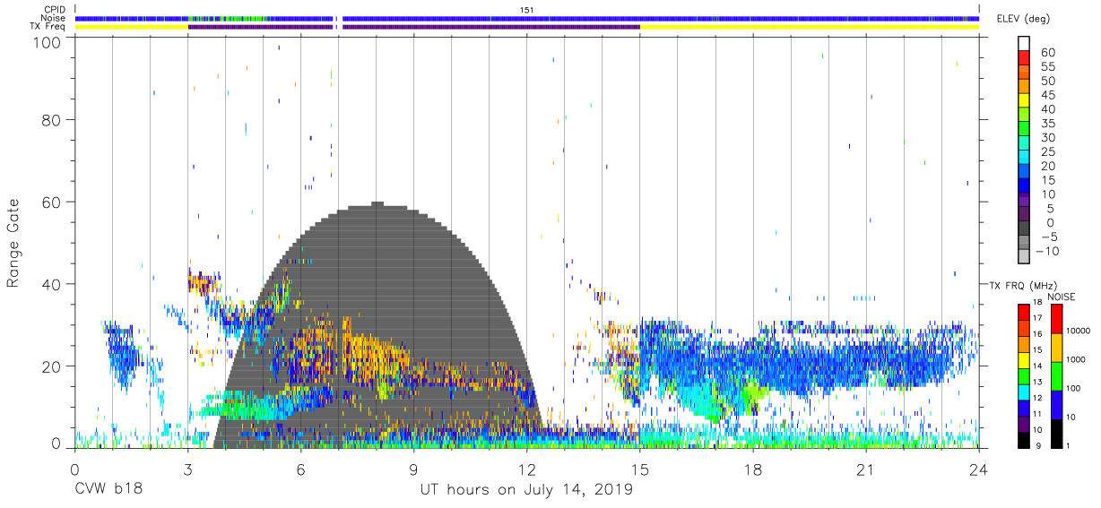Screen dimensions: 1101x508
Task: Click the "21" hour tick on UT axis
Action: click(x=865, y=469)
